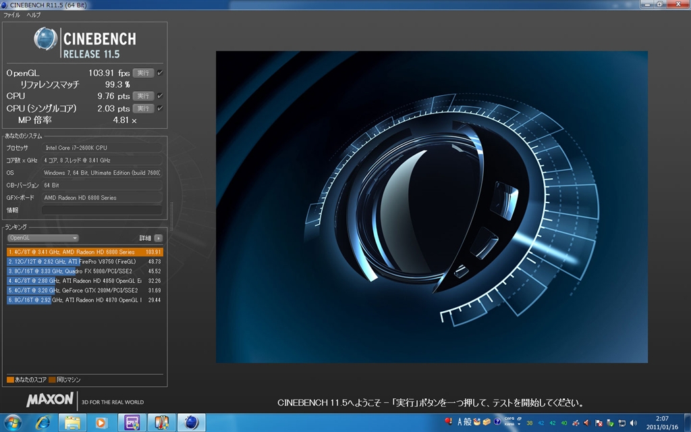Click the red ball IME language bar icon

pos(448,421)
